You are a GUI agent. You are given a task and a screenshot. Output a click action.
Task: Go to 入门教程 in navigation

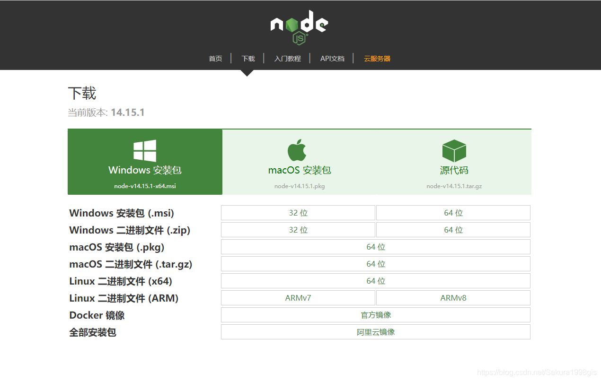(287, 59)
